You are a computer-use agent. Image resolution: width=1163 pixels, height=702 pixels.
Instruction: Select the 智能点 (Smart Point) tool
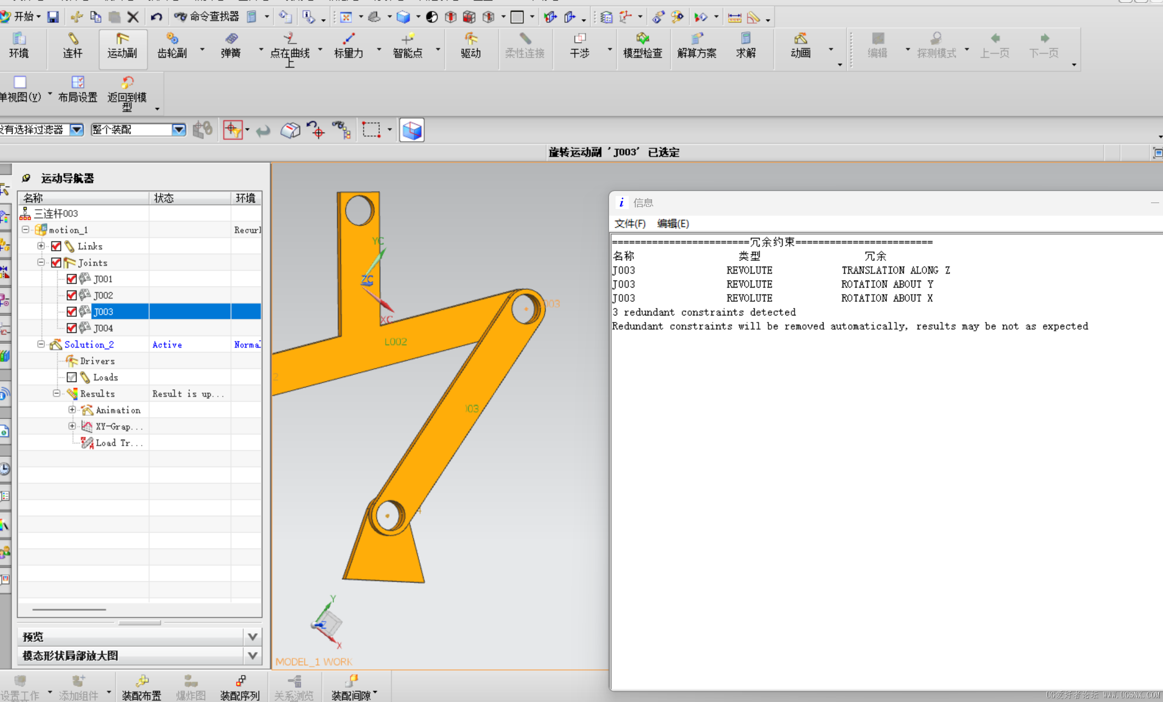408,45
